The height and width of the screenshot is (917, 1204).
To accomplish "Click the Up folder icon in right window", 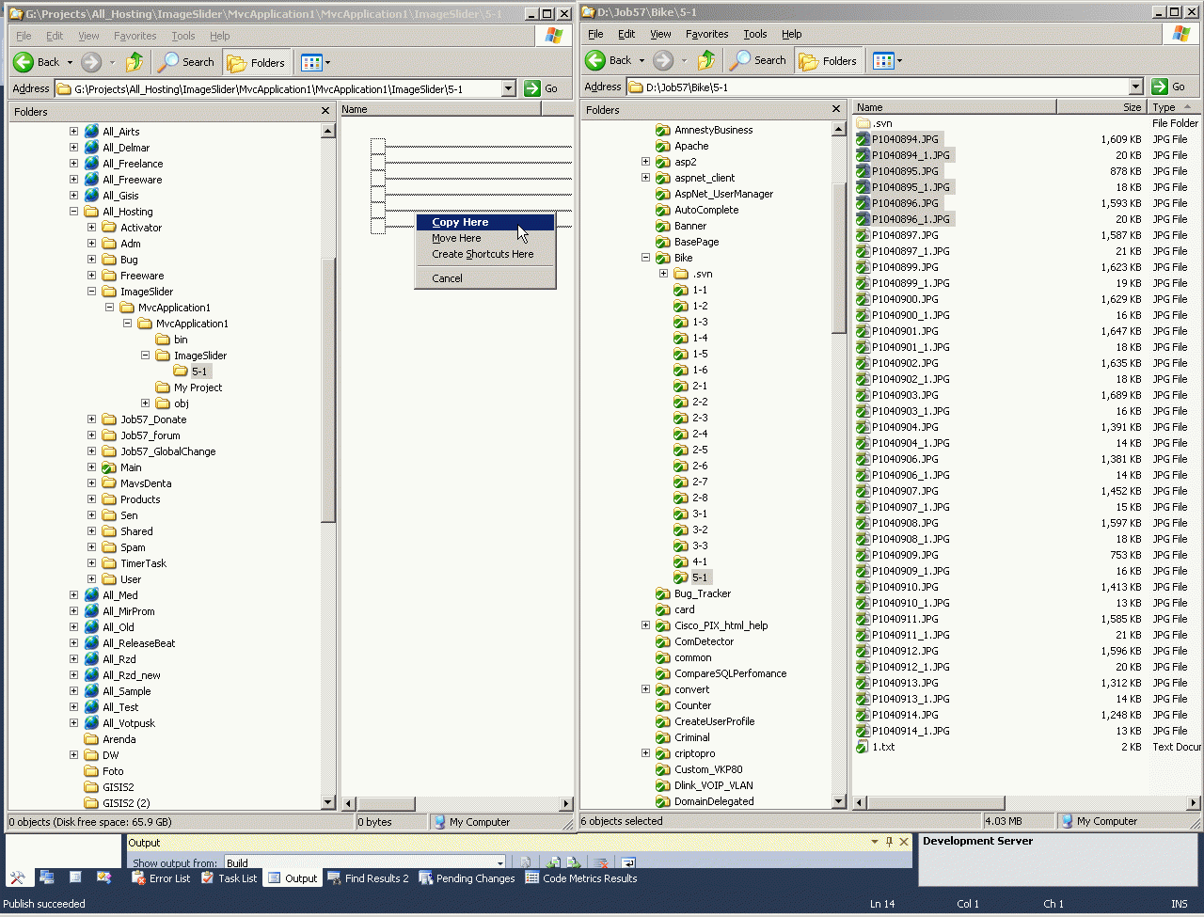I will (706, 60).
